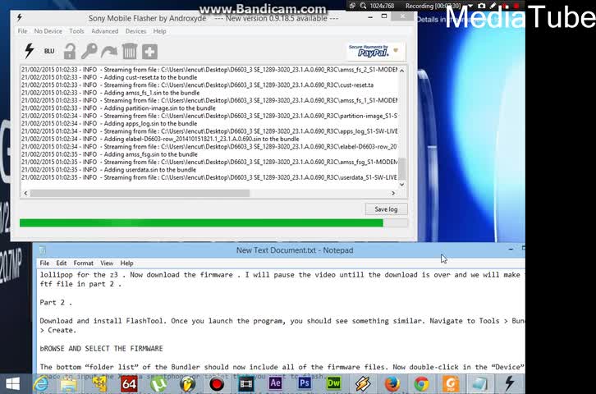Click the Notepad document icon in title bar

click(43, 250)
